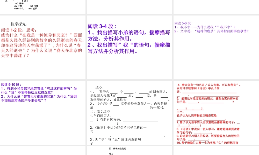Click item 8.《论语》中说向一切人学习
This screenshot has height=155, width=259.
click(x=208, y=129)
